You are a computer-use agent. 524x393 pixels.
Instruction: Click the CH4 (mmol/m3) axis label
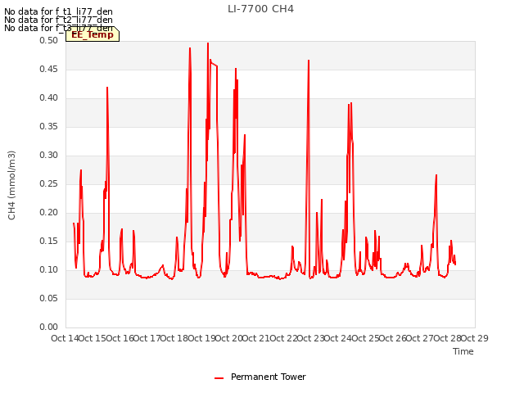[11, 185]
